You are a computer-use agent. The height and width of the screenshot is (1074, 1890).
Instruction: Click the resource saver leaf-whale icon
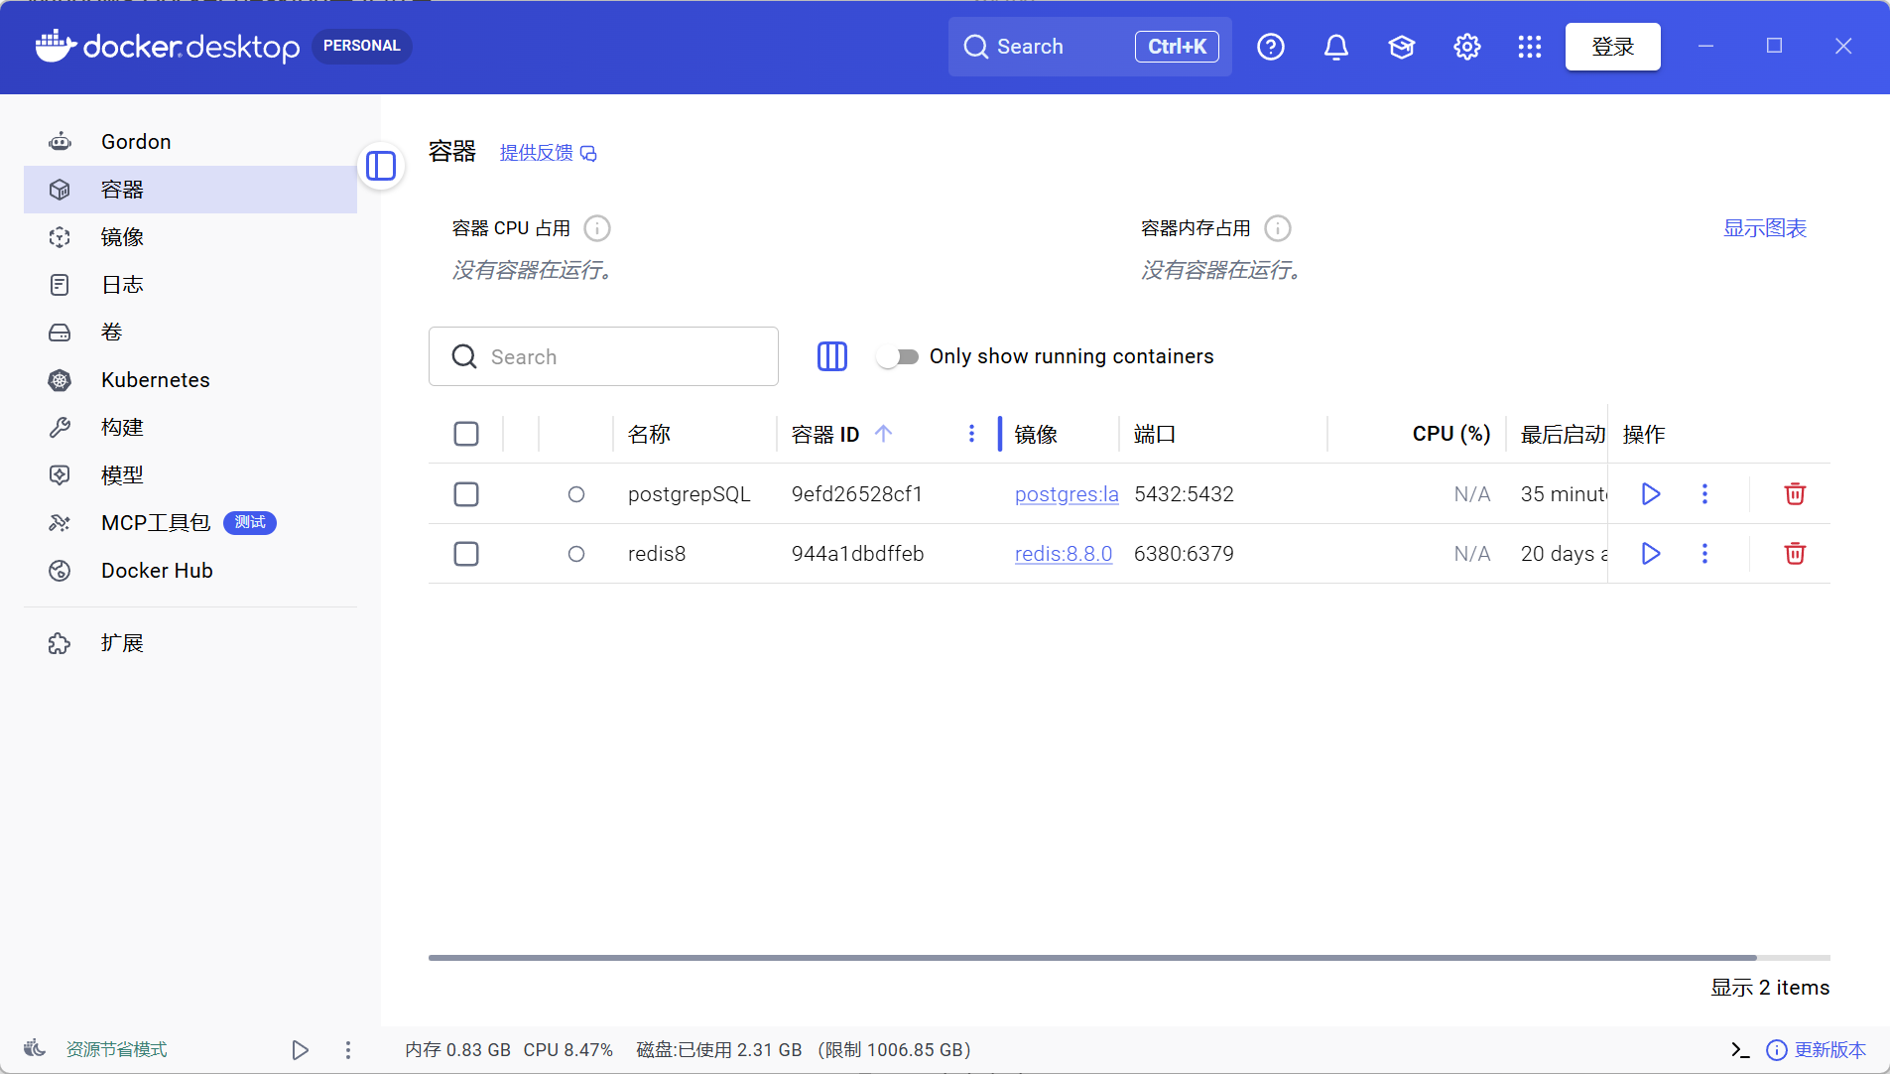click(x=35, y=1049)
